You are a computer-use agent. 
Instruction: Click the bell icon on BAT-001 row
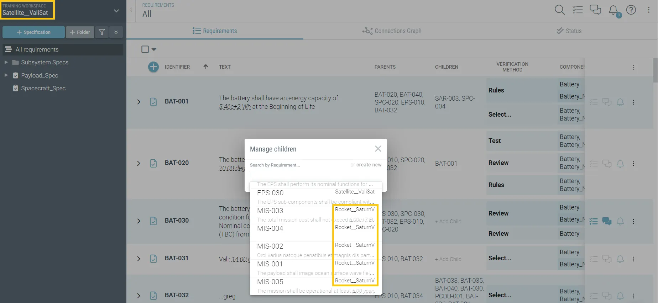click(620, 102)
